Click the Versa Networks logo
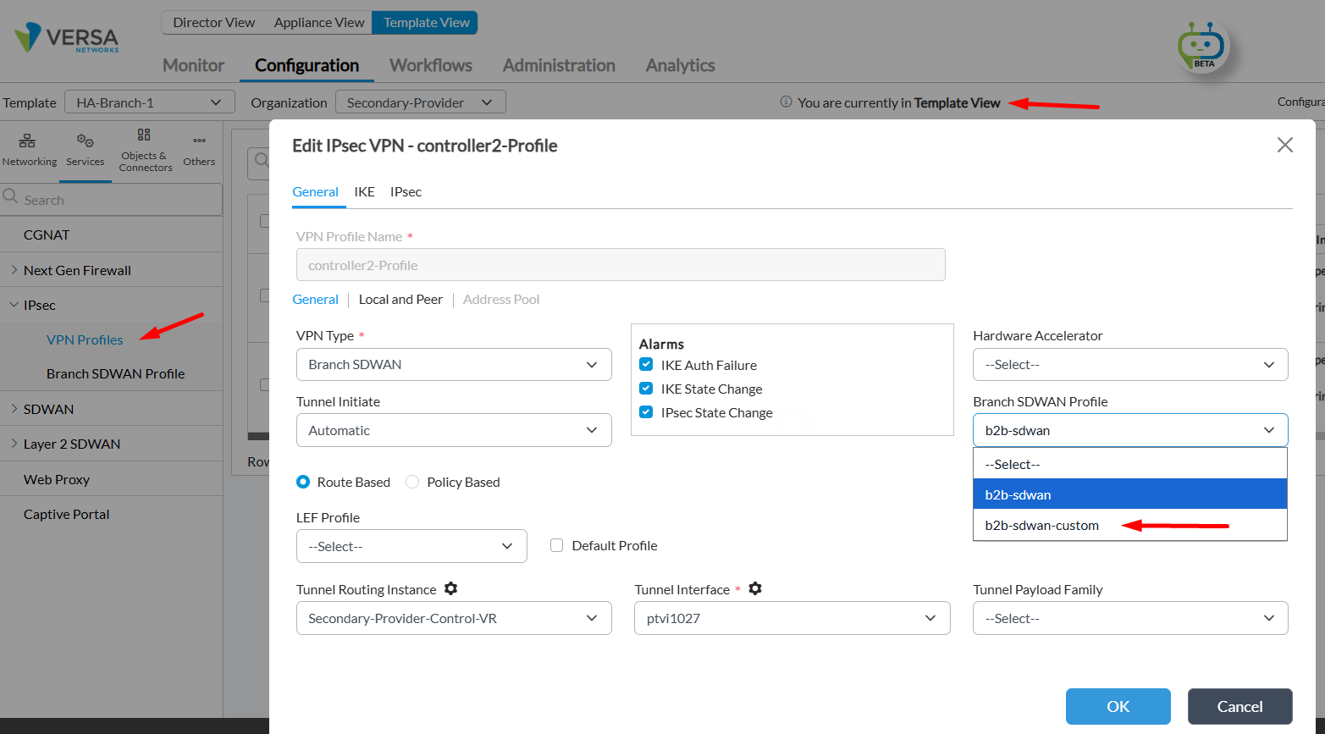The height and width of the screenshot is (734, 1325). 66,38
